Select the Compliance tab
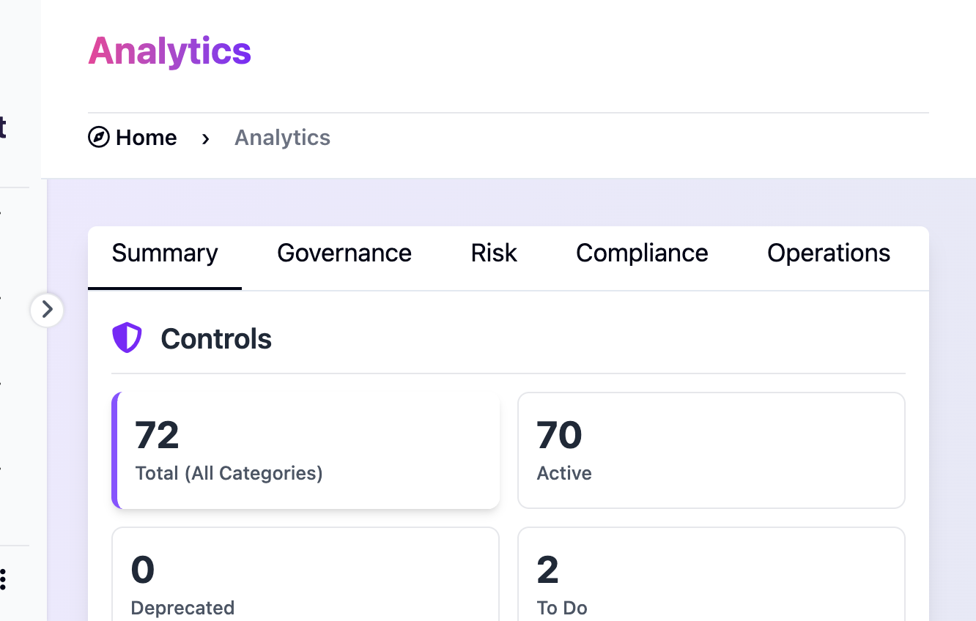The height and width of the screenshot is (621, 976). [x=642, y=253]
